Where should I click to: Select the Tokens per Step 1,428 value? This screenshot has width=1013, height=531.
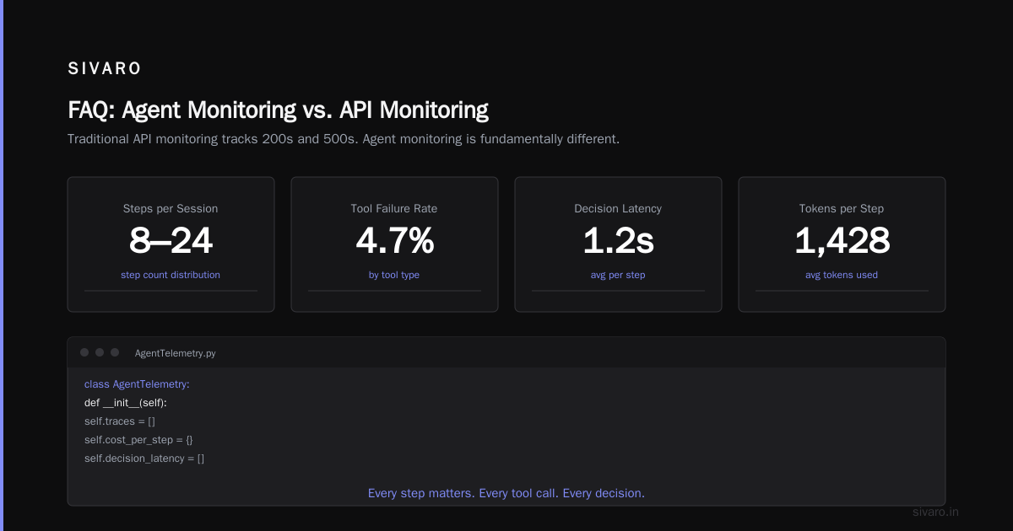(x=842, y=242)
